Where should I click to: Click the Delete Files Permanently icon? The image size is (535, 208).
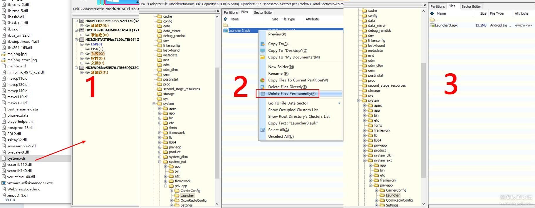263,94
